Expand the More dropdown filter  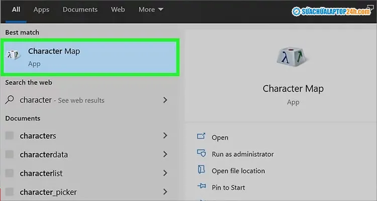[151, 9]
